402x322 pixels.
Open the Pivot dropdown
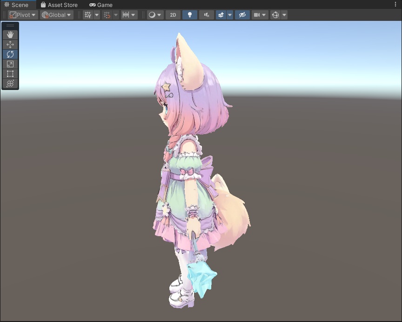22,15
